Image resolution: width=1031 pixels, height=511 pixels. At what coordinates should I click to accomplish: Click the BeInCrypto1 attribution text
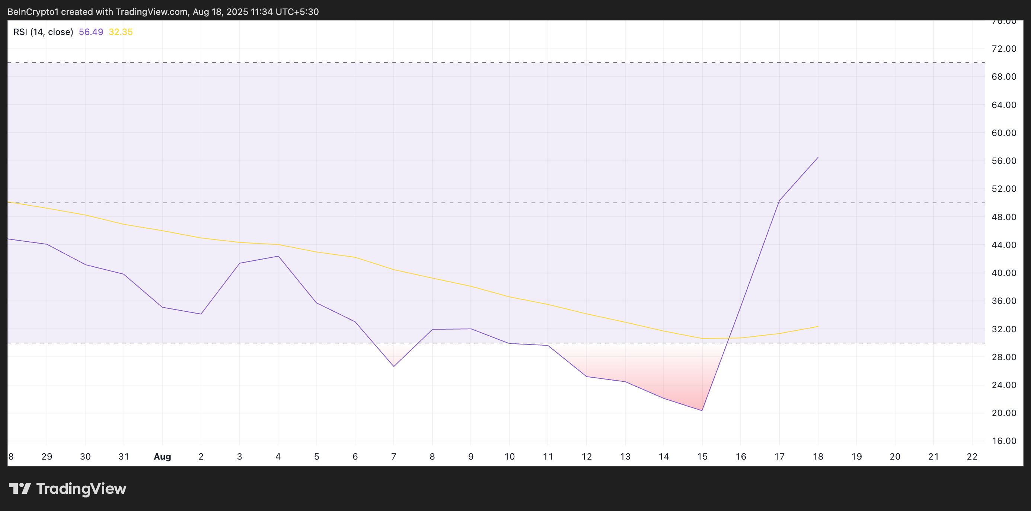click(32, 11)
